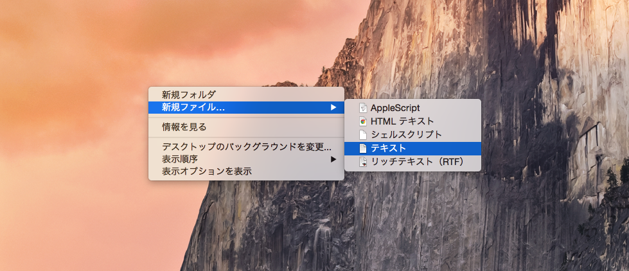Choose デスクトップのバックグラウンドを変更...
The height and width of the screenshot is (271, 629).
coord(246,146)
